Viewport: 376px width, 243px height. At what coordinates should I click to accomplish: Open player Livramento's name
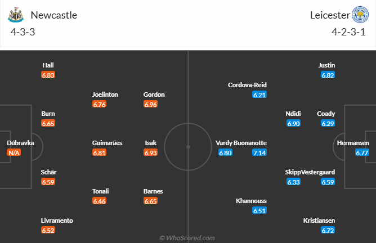click(x=57, y=220)
